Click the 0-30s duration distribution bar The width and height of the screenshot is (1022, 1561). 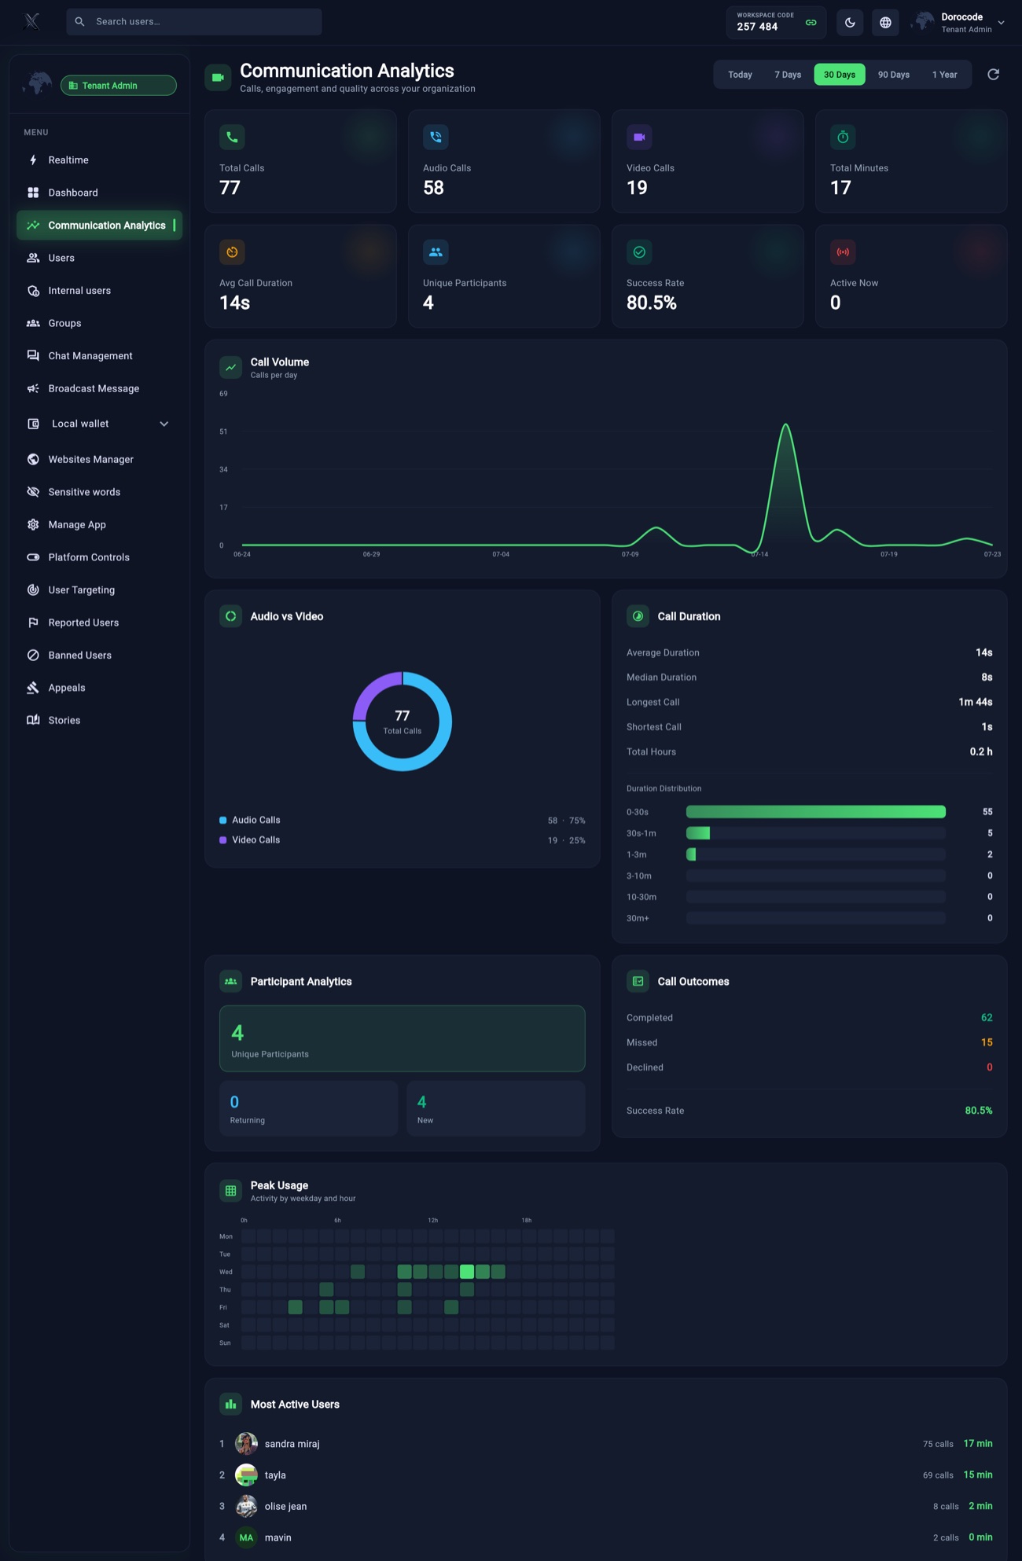click(816, 812)
